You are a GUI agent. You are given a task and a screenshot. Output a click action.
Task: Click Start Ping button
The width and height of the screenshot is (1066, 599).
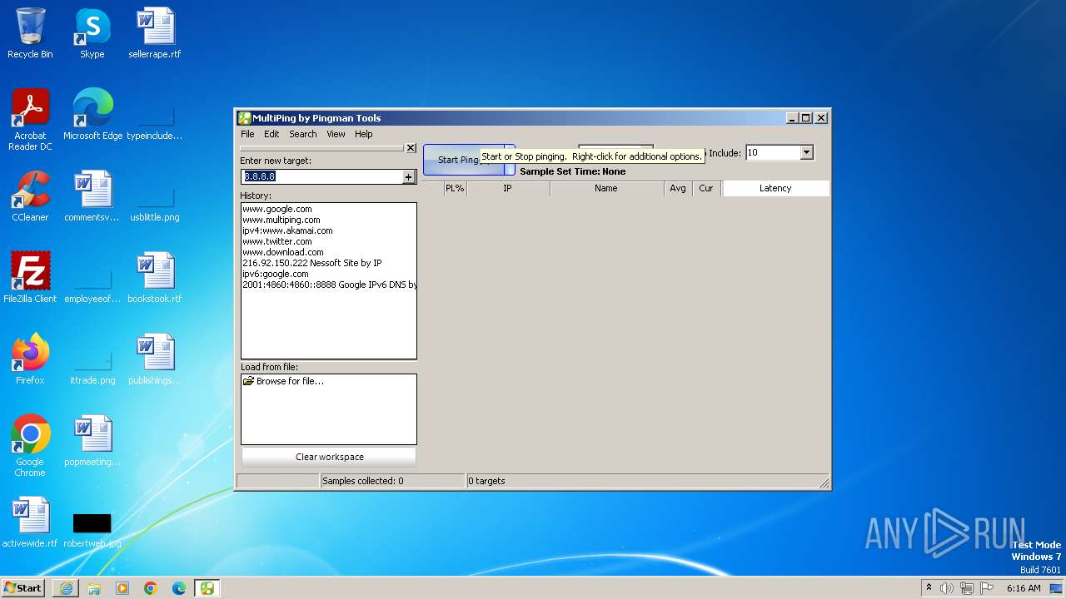[464, 160]
